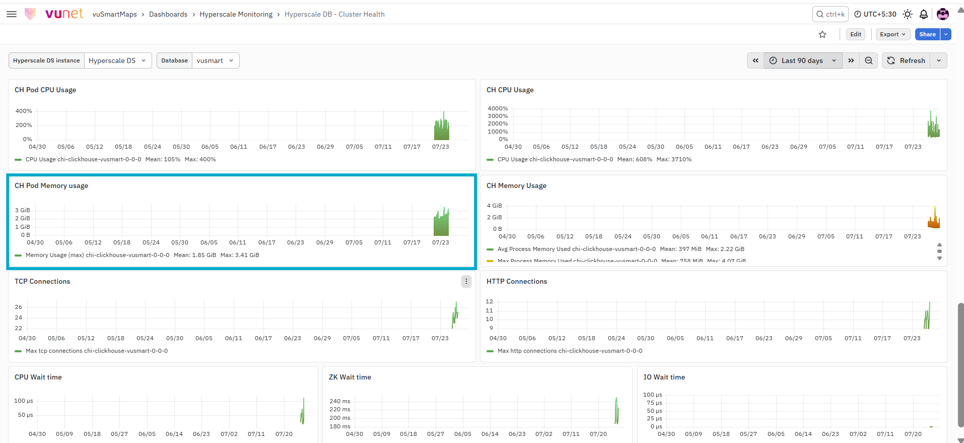The height and width of the screenshot is (443, 964).
Task: Go to Hyperscale Monitoring breadcrumb
Action: click(236, 14)
